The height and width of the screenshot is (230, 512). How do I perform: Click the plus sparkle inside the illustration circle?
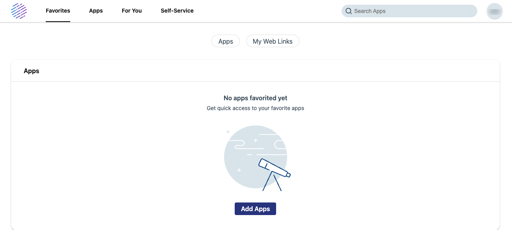pyautogui.click(x=256, y=140)
